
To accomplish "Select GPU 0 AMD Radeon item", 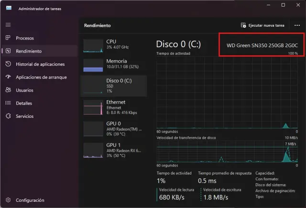I will click(116, 129).
